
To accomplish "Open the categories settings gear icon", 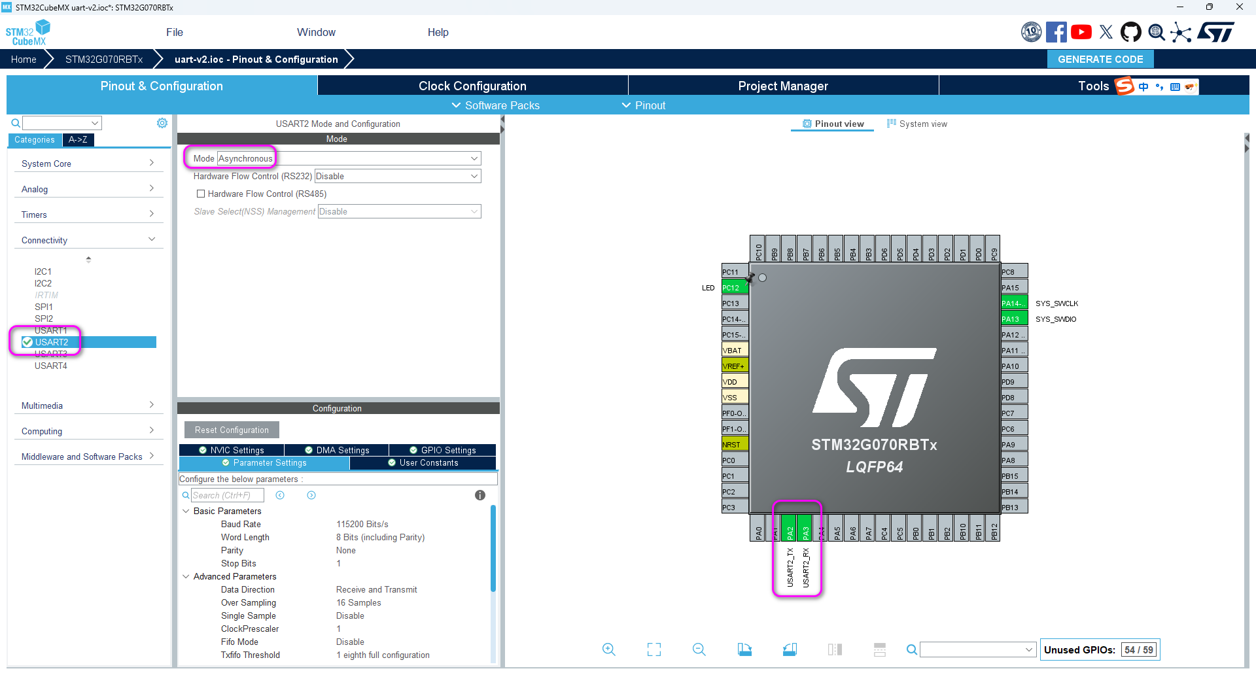I will (162, 123).
